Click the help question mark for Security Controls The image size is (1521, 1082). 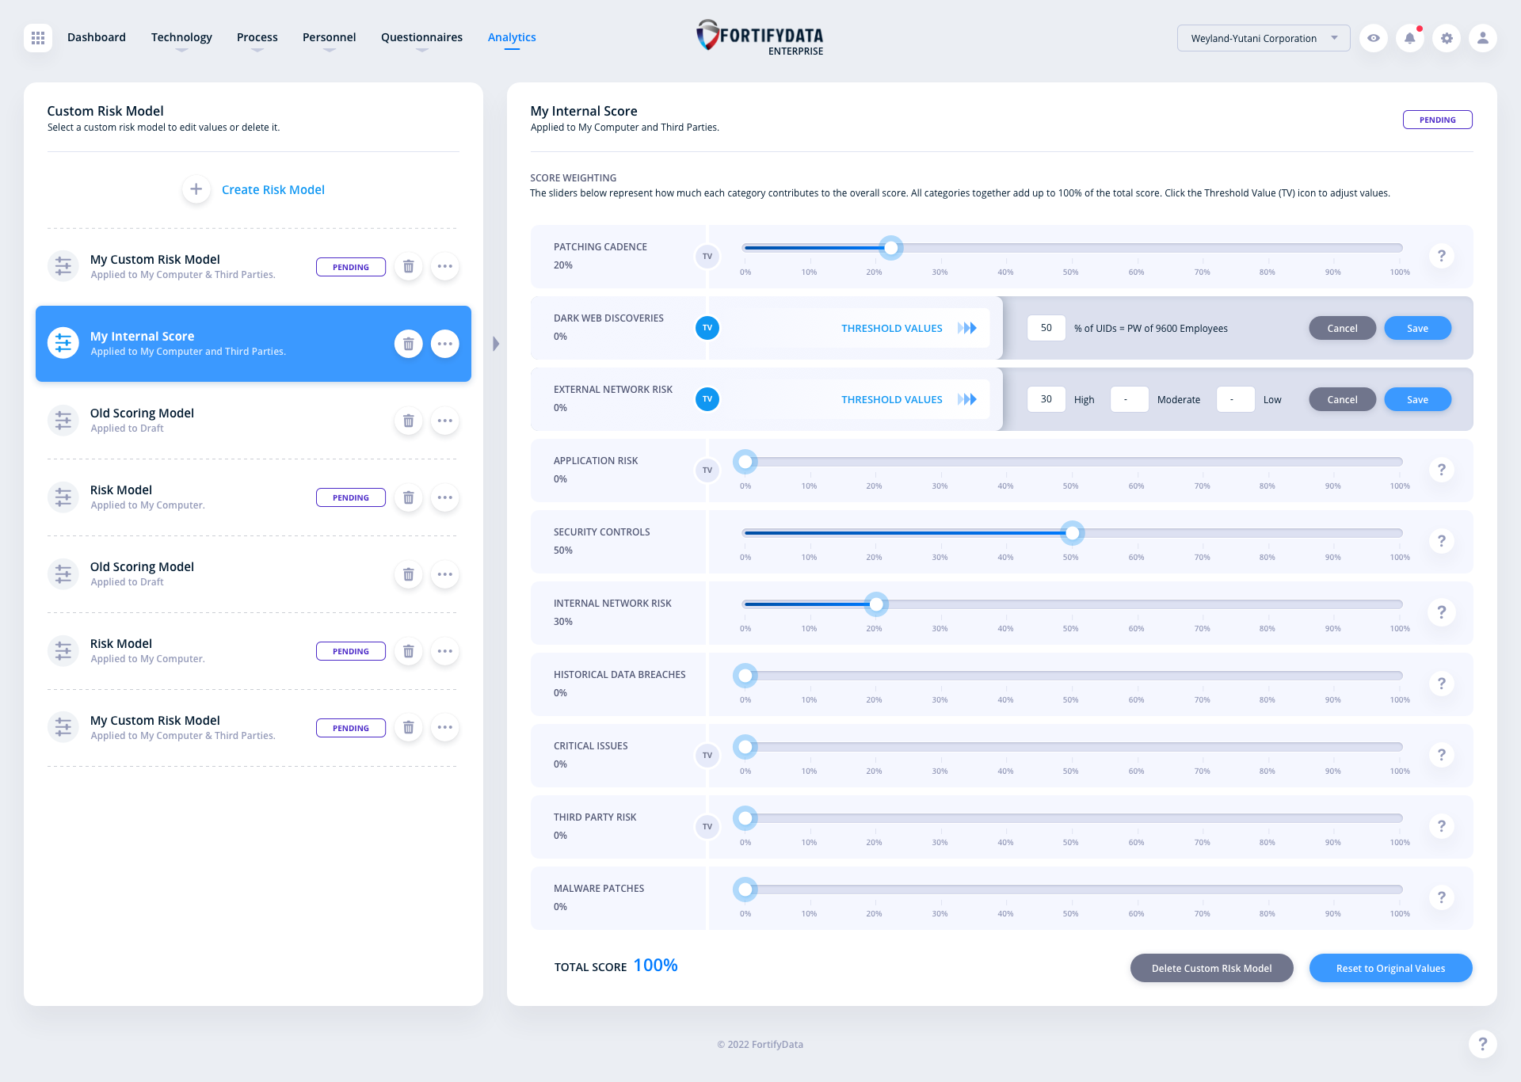(x=1442, y=541)
